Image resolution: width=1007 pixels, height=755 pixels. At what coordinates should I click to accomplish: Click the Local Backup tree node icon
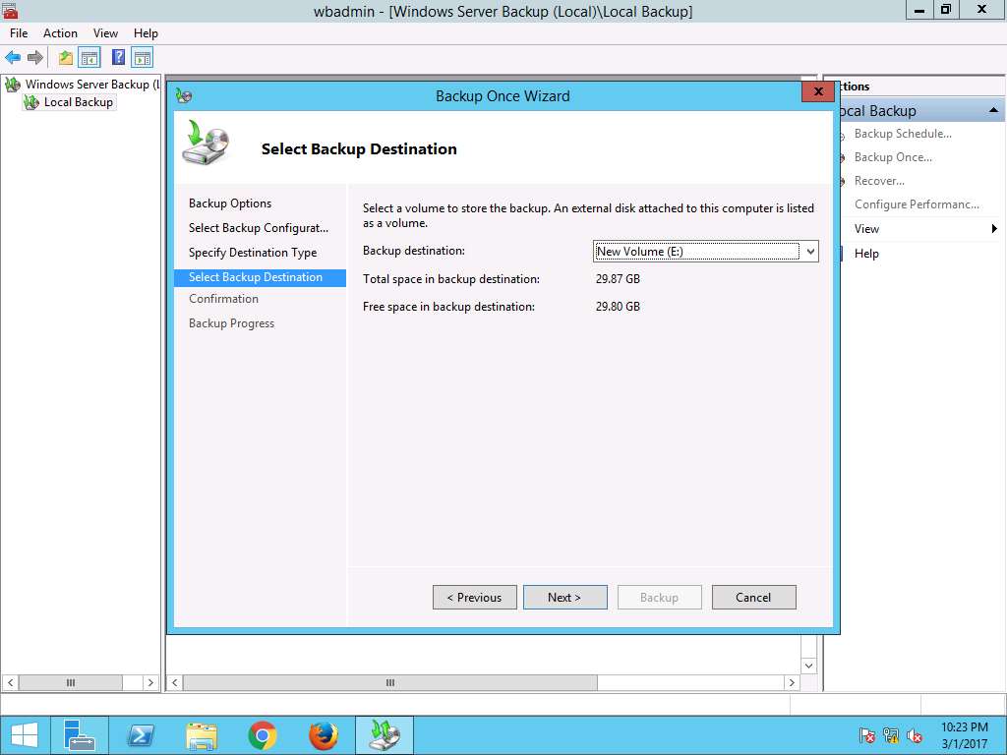[x=30, y=102]
